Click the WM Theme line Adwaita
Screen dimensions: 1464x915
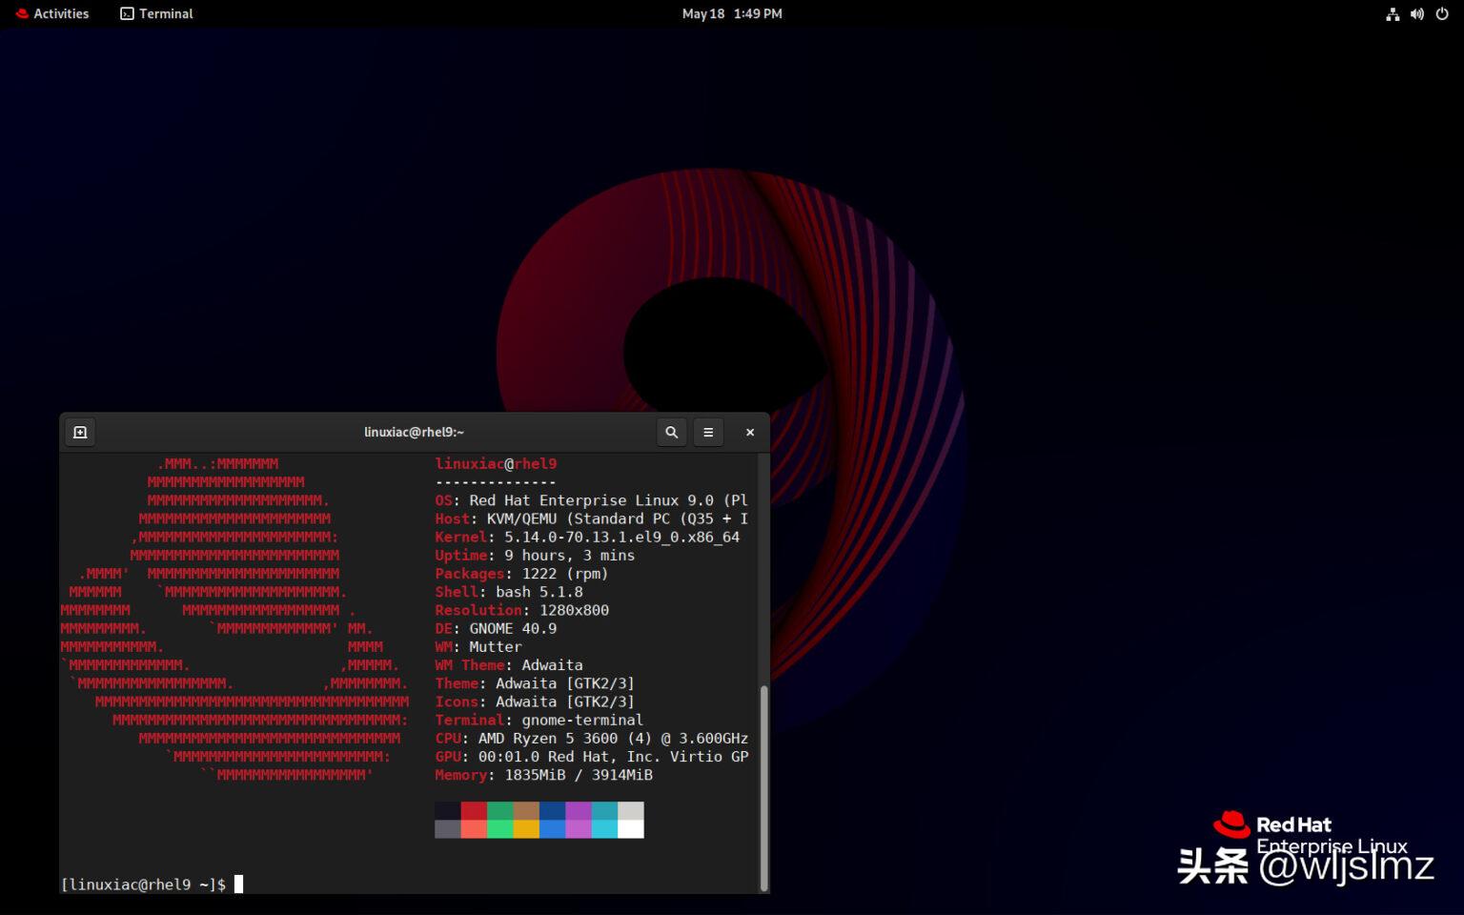(x=509, y=665)
